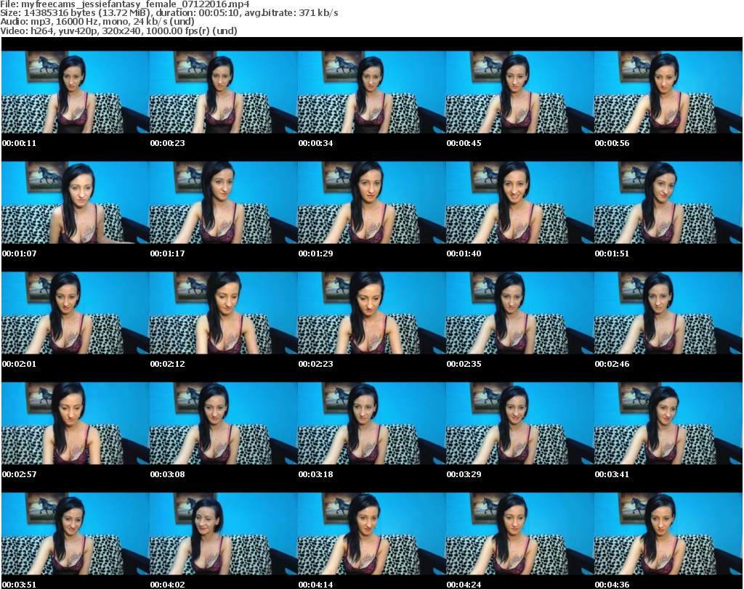Screen dimensions: 744x589
Task: Select the thumbnail frame at 00:01:40
Action: (x=519, y=203)
